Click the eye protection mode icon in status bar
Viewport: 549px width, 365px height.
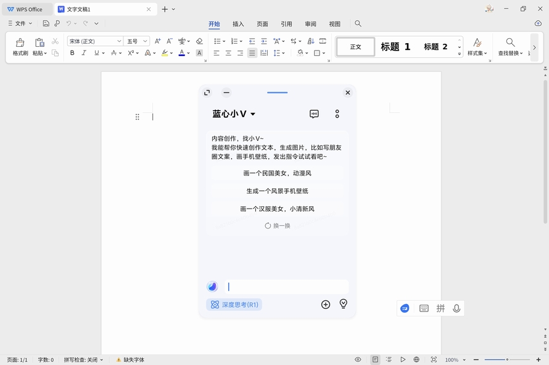pos(358,359)
